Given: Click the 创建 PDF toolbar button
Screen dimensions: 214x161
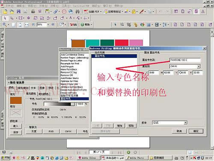Looking at the screenshot, I should (x=92, y=12).
